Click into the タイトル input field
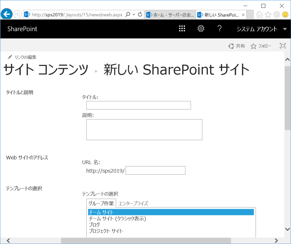Screen dimensions: 291x244 point(138,105)
